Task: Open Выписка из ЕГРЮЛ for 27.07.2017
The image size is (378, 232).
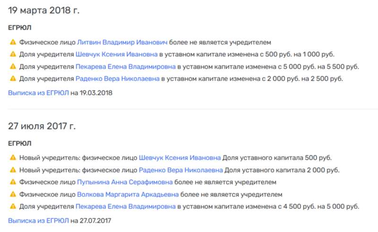Action: tap(38, 220)
